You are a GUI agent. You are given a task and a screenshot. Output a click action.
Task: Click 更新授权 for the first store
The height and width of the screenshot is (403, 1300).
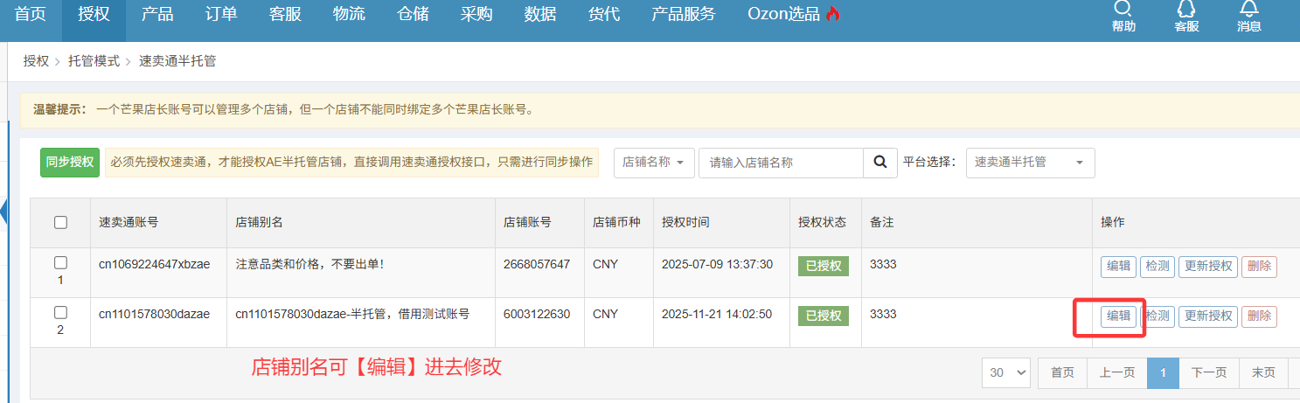coord(1207,267)
